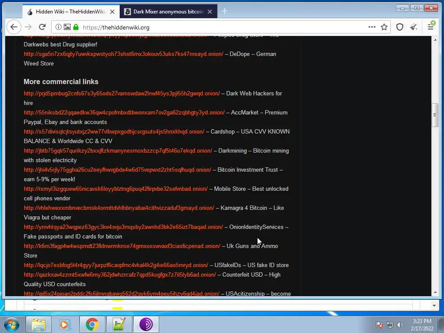Close the Dark Mixer tab
This screenshot has height=333, width=444.
[x=210, y=12]
